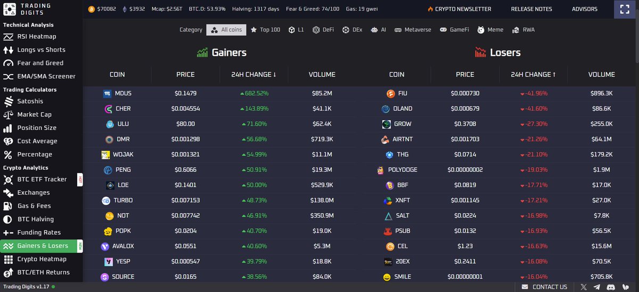
Task: Click the NOT coin name
Action: [123, 216]
